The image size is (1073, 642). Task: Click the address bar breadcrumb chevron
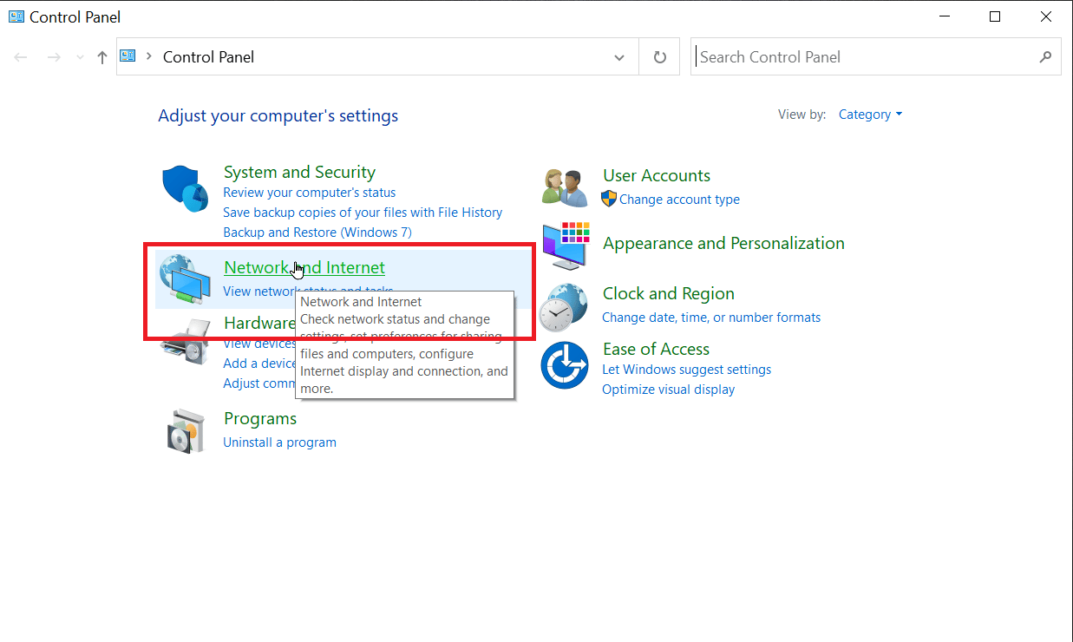pos(149,56)
